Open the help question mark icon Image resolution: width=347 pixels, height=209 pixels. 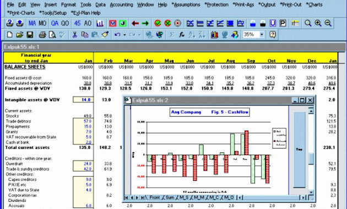tap(273, 35)
